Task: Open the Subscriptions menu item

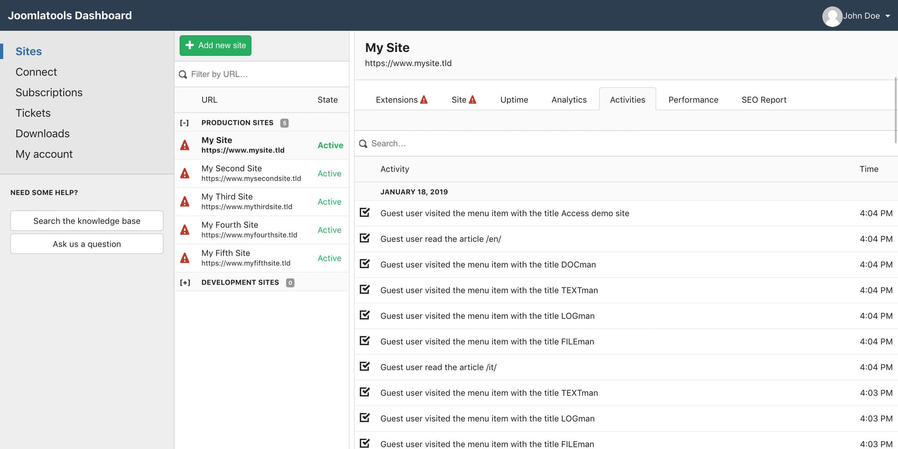Action: 49,92
